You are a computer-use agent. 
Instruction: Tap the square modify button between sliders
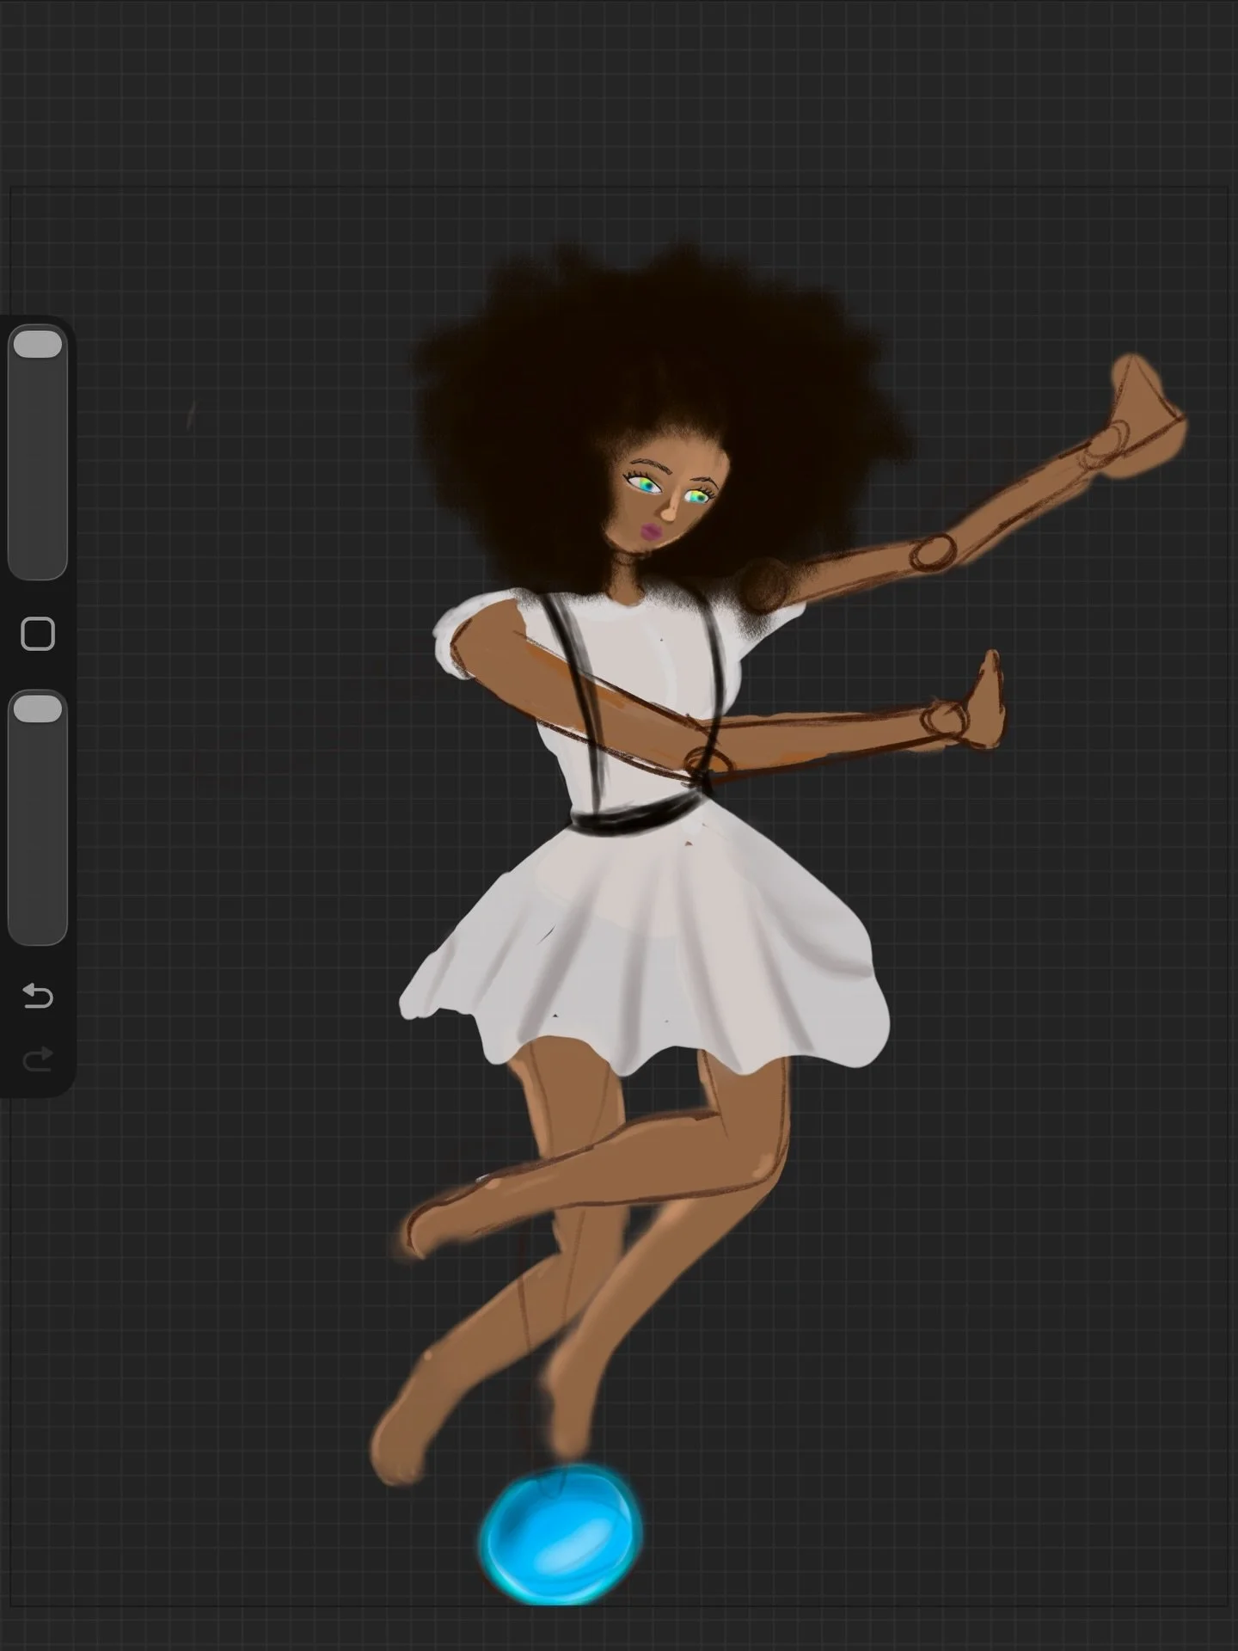click(x=38, y=634)
